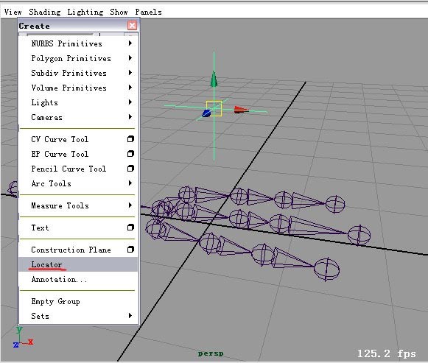This screenshot has height=363, width=428.
Task: Open the Lighting menu
Action: point(85,12)
